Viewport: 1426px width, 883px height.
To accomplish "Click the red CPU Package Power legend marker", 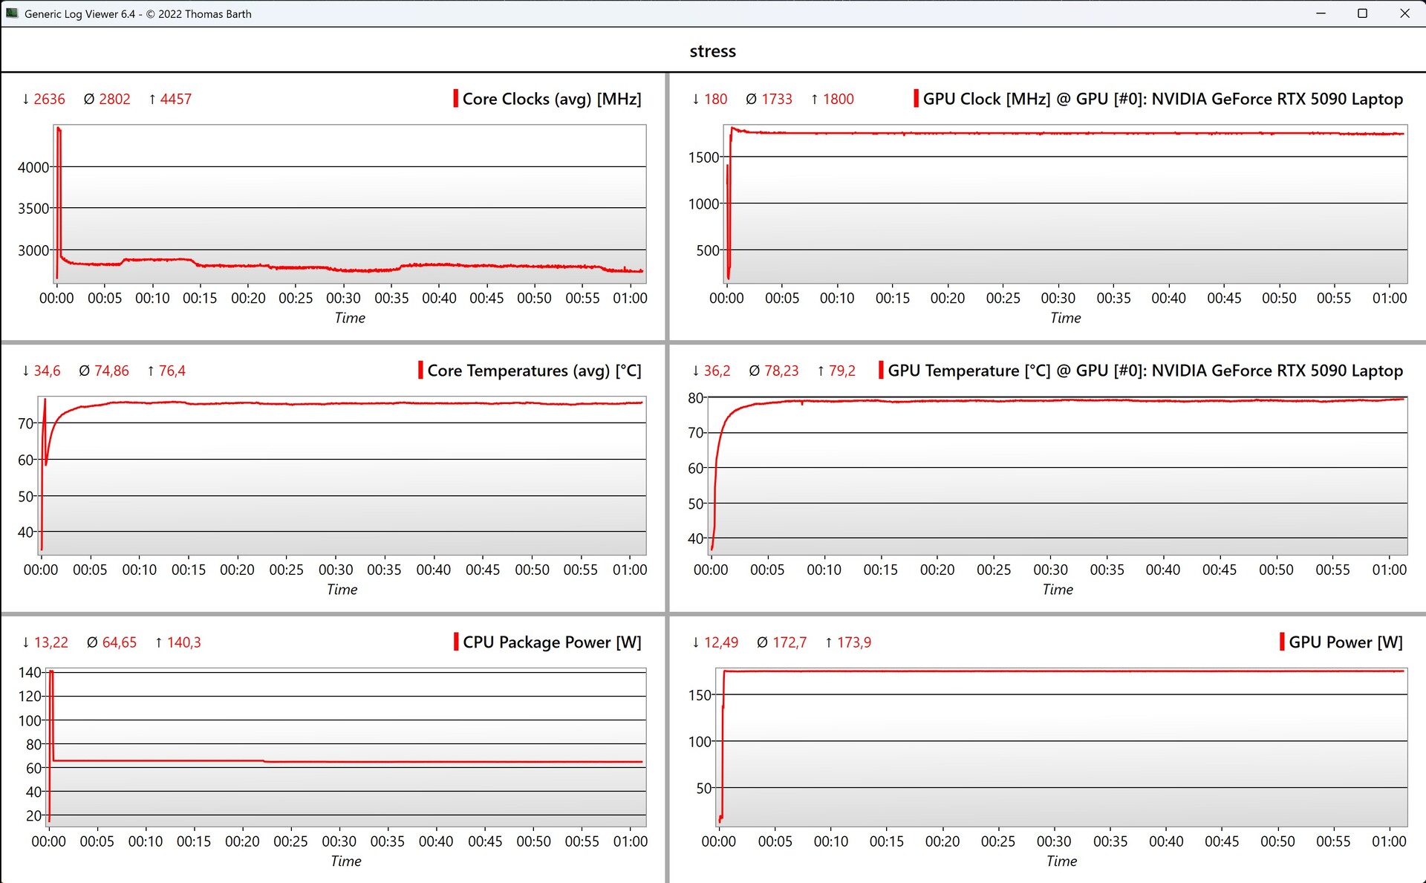I will point(456,642).
